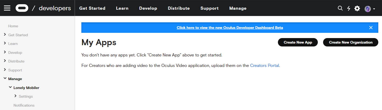Follow the Creators Portal link
Viewport: 382px width, 110px height.
pos(264,66)
